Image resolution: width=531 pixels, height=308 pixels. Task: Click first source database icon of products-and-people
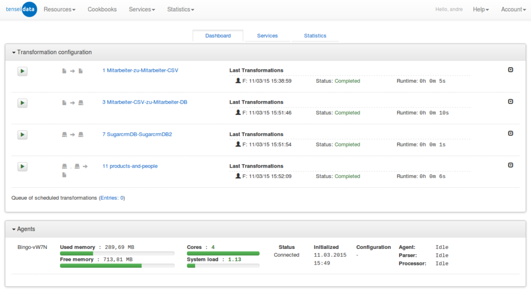[x=64, y=166]
